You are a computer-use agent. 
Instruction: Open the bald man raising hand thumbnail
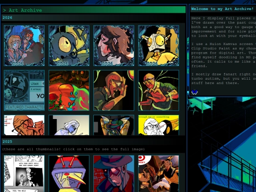pyautogui.click(x=114, y=91)
